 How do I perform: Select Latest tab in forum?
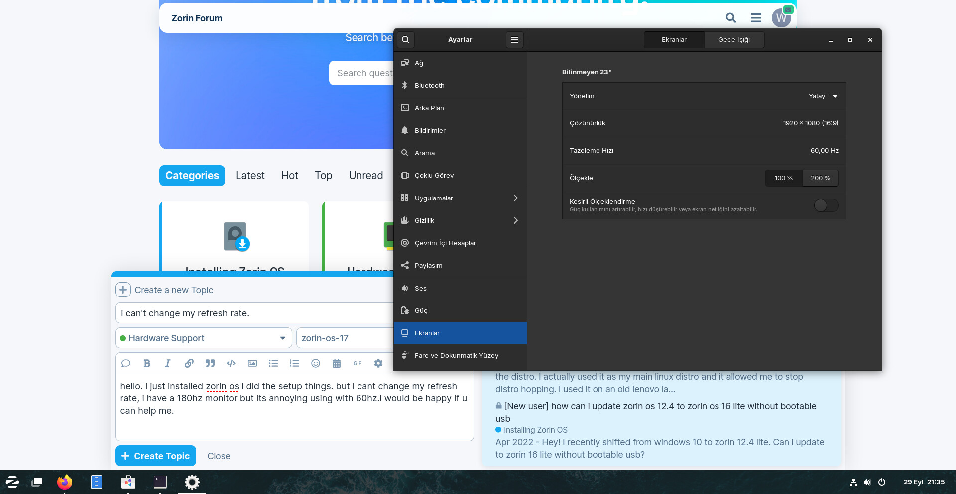[x=250, y=176]
